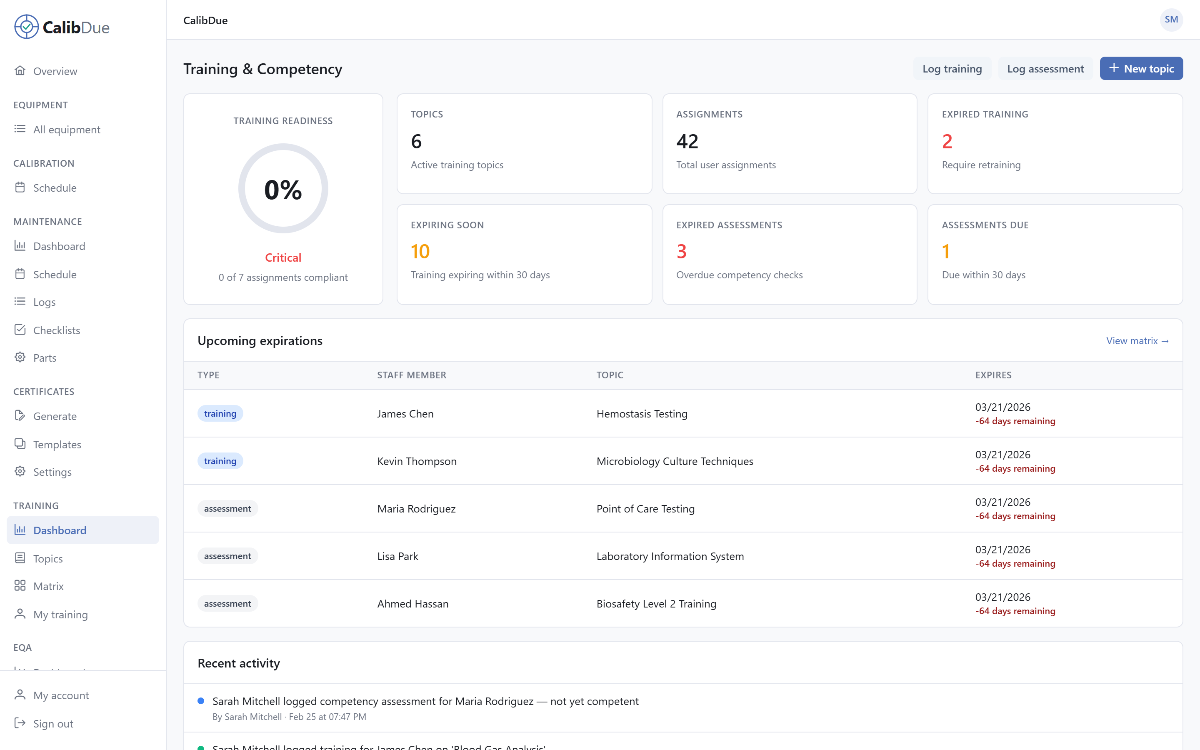The image size is (1200, 750).
Task: Select staff member James Chen
Action: (x=405, y=414)
